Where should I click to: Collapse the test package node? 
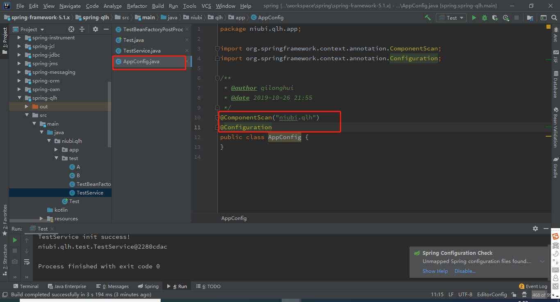coord(57,158)
